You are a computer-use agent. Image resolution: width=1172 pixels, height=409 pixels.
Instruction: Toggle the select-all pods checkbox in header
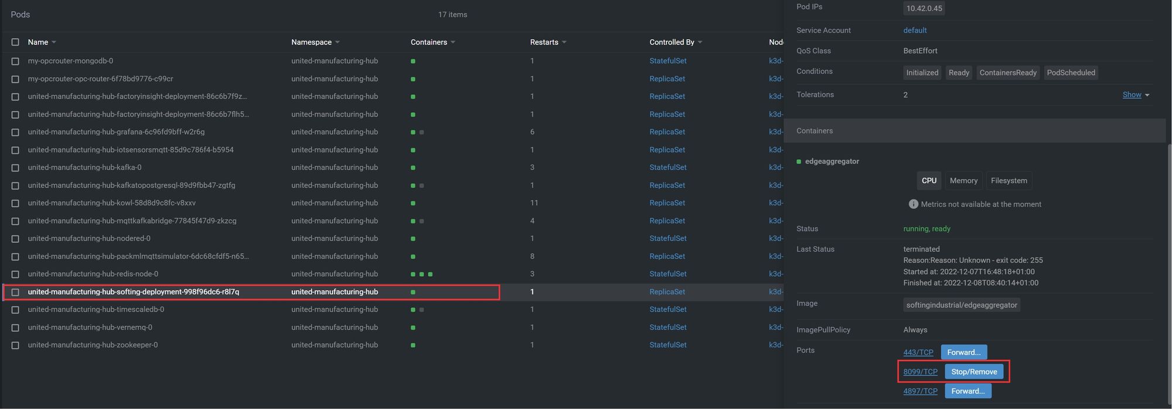(15, 42)
